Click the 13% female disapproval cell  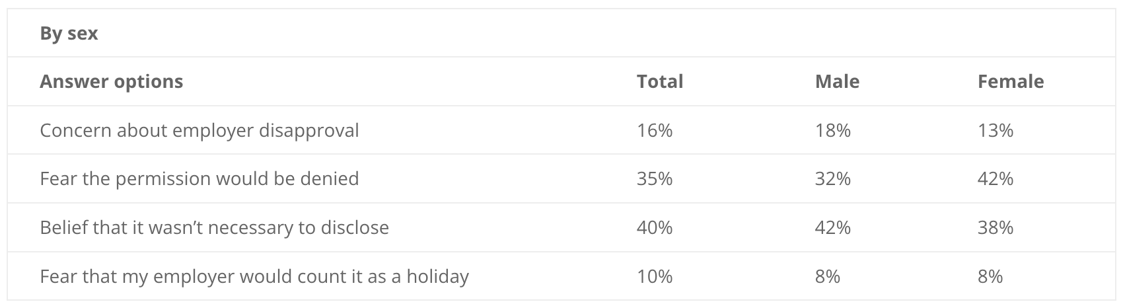996,130
